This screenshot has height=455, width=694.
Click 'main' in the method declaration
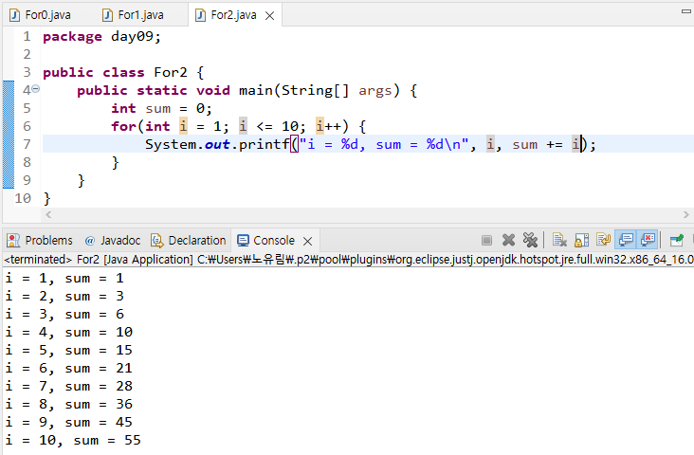pos(256,90)
